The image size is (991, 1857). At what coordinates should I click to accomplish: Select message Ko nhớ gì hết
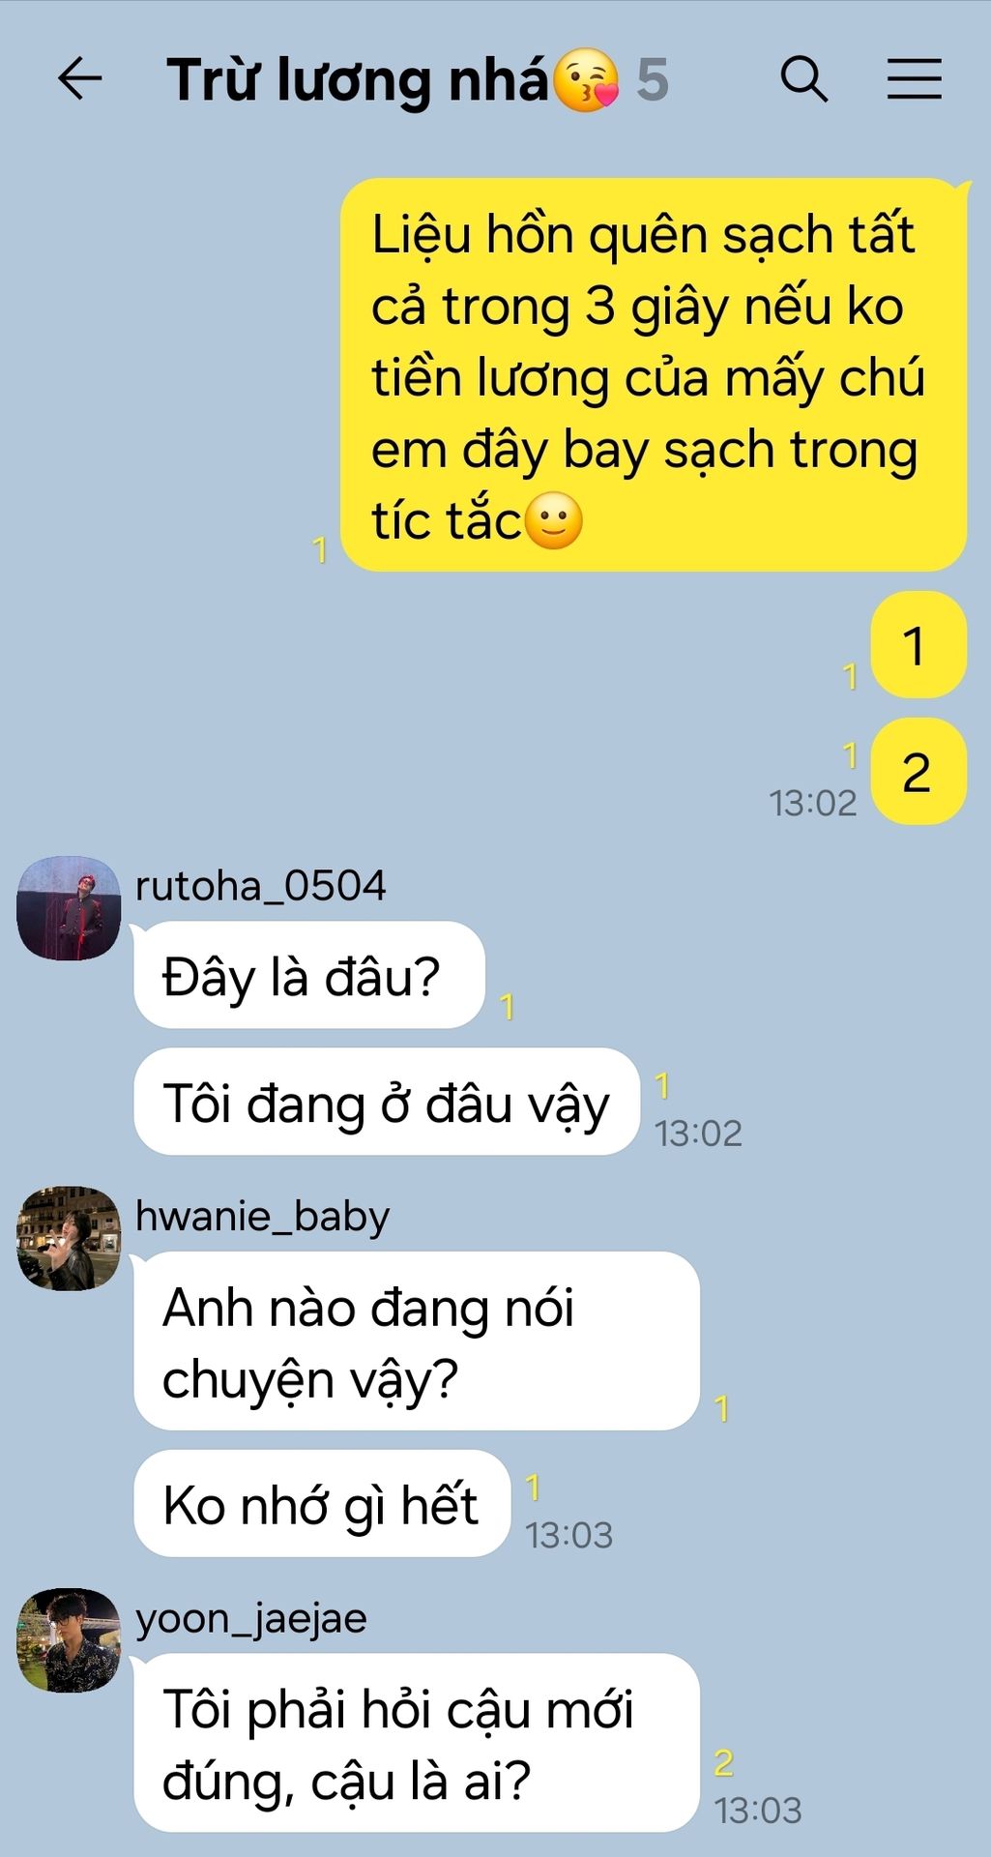tap(322, 1503)
